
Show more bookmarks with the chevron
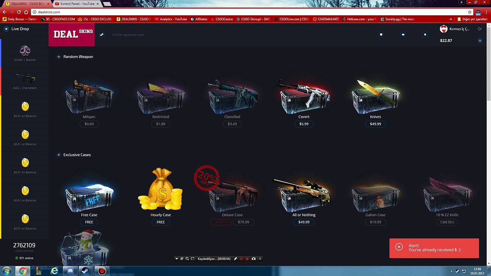point(451,19)
